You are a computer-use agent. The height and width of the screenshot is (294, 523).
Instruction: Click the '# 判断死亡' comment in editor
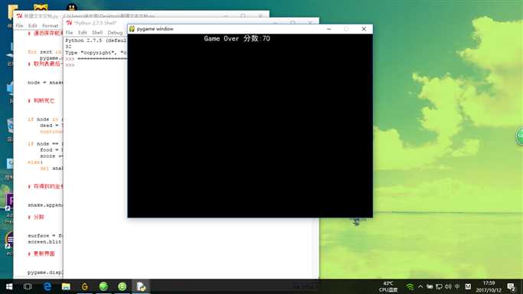click(41, 100)
